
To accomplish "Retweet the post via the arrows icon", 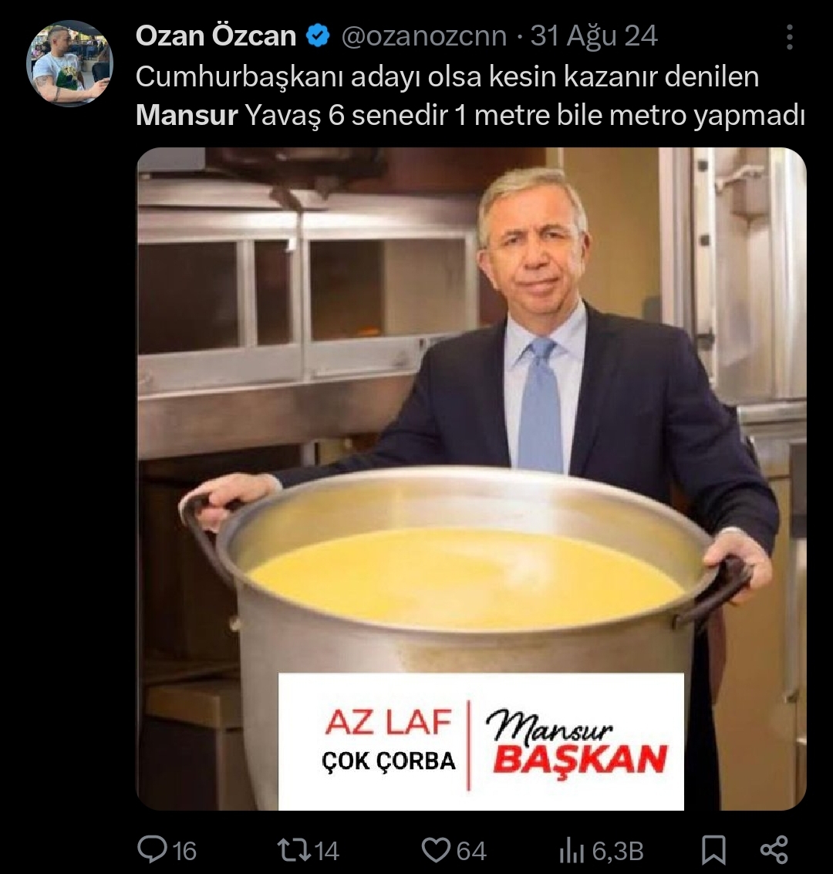I will point(295,851).
